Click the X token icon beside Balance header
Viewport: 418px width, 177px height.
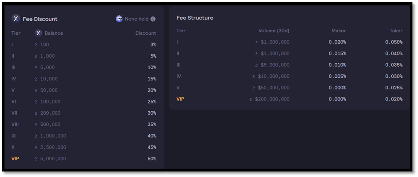point(38,33)
